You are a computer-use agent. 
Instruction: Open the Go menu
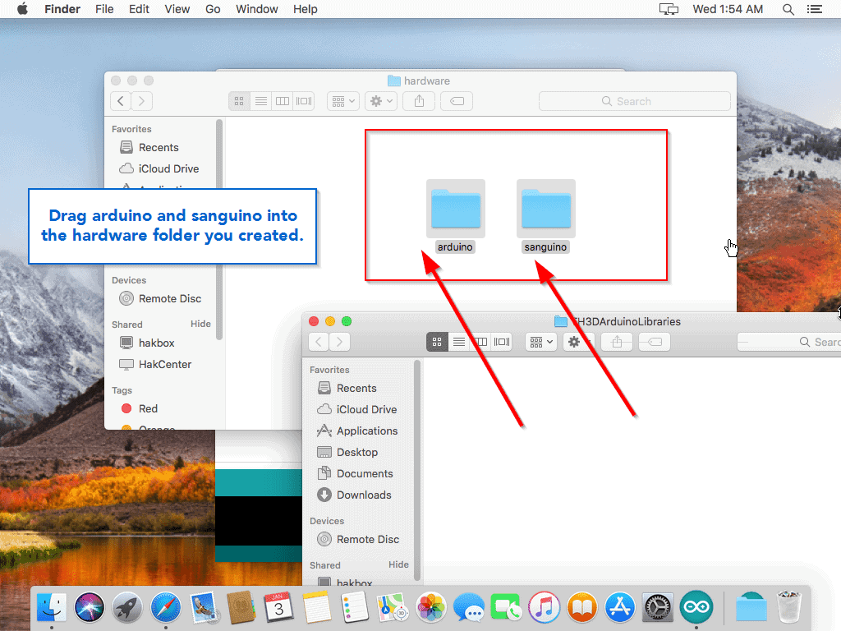tap(213, 9)
